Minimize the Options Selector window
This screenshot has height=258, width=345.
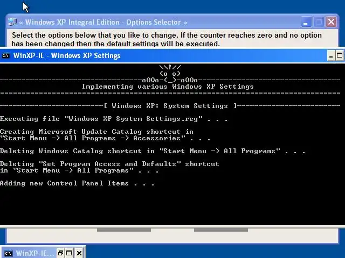click(x=306, y=22)
